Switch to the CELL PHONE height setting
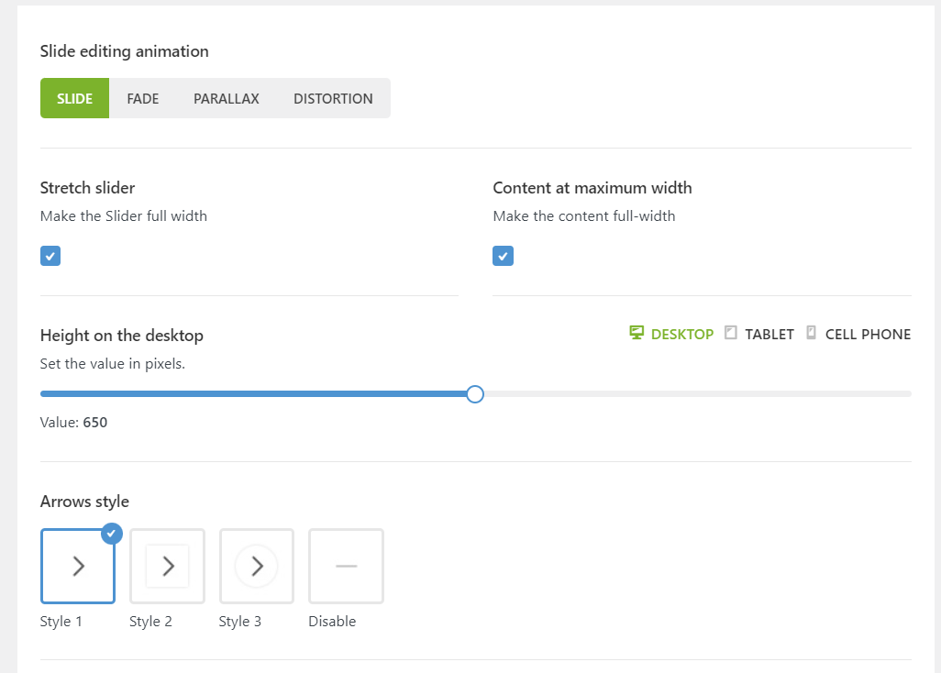This screenshot has width=941, height=673. point(868,335)
